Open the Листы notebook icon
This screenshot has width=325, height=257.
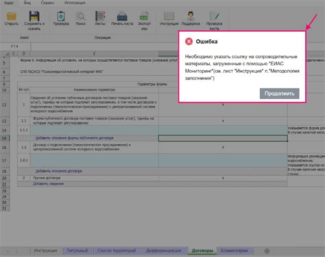click(100, 16)
